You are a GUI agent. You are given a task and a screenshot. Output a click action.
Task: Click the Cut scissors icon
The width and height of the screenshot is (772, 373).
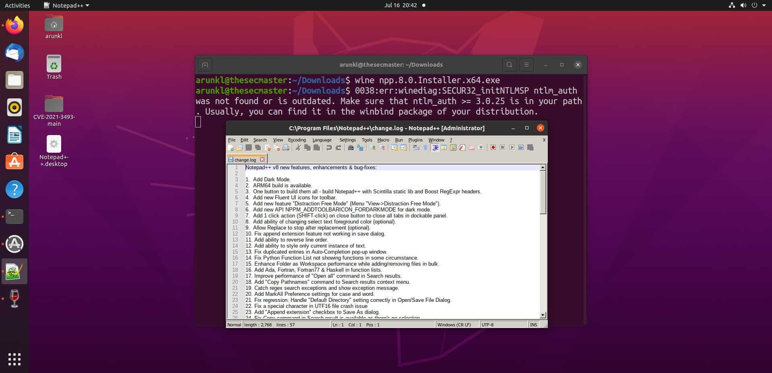coord(298,148)
